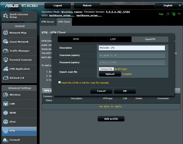Viewport: 183px width, 144px height.
Task: Click the Logout button
Action: pos(58,5)
